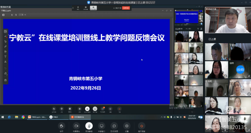Expand participant list with down chevron in inner window
251x133 pixels.
192,112
